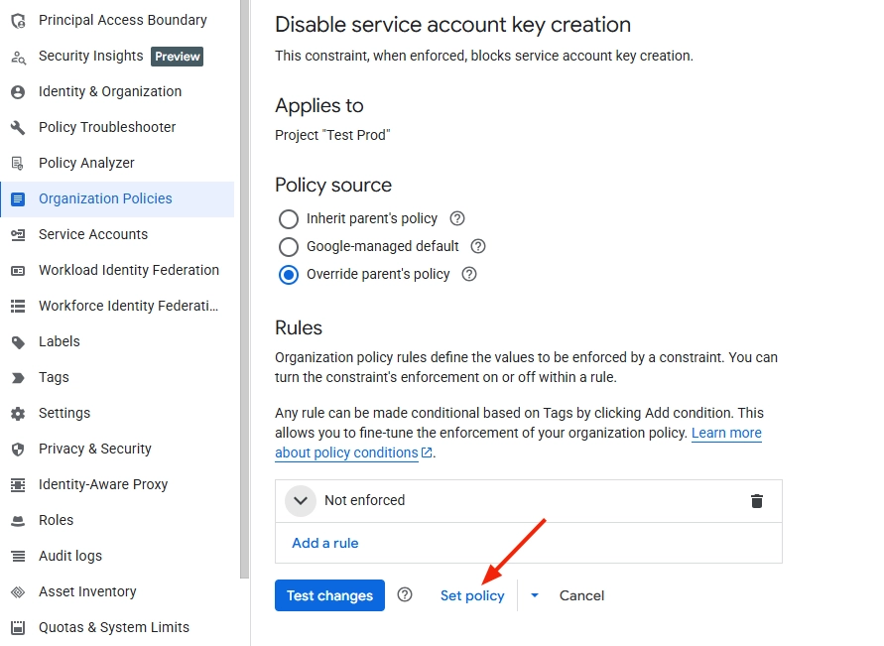Image resolution: width=884 pixels, height=646 pixels.
Task: Select Override parent's policy radio button
Action: pos(289,274)
